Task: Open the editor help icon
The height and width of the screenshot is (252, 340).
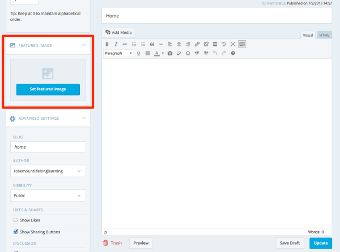Action: (x=233, y=53)
